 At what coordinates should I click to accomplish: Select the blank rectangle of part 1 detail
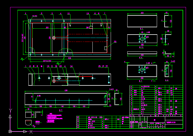click(142, 21)
